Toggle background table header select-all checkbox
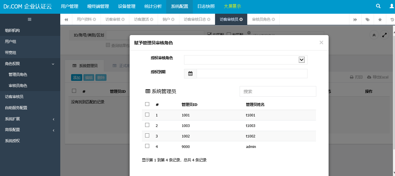 [x=74, y=91]
